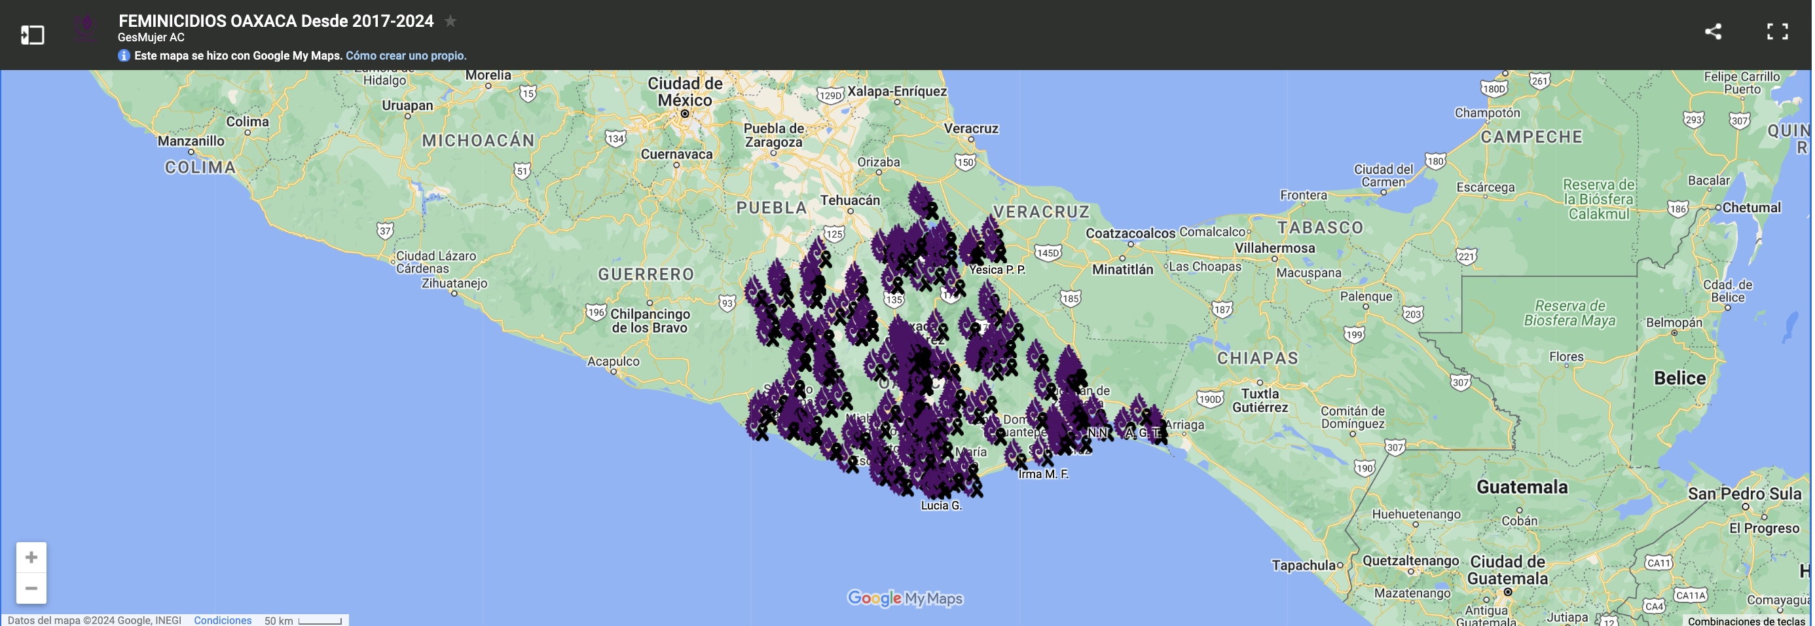Click the 190D highway shield
Screen dimensions: 1815x626
(x=1210, y=399)
